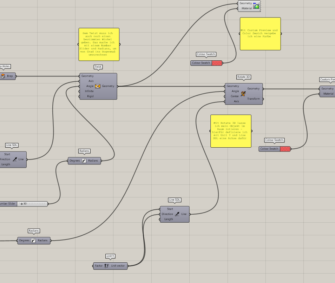Click the Rotate 3D nameplate label

243,77
